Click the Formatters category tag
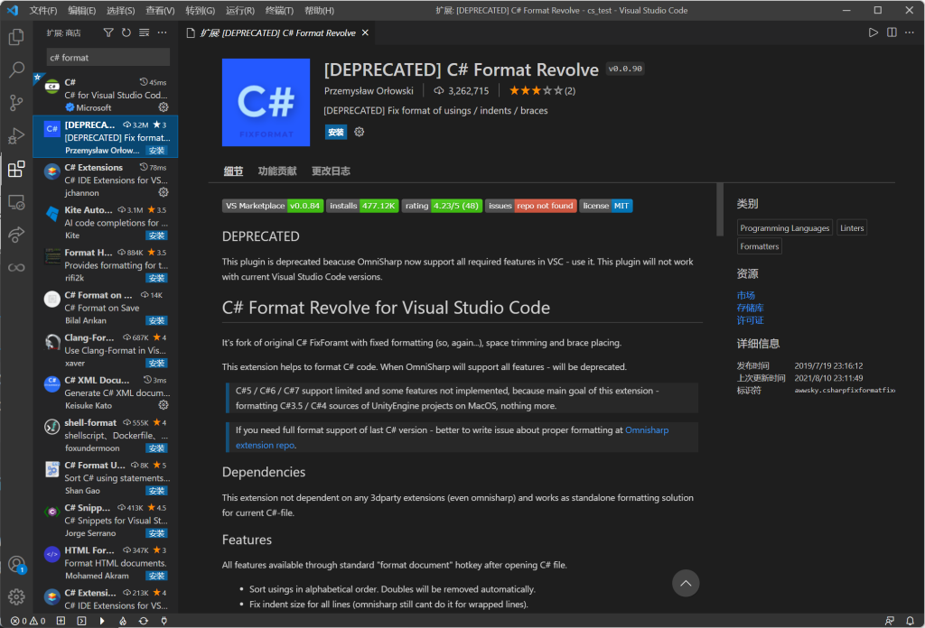925x628 pixels. pos(759,246)
